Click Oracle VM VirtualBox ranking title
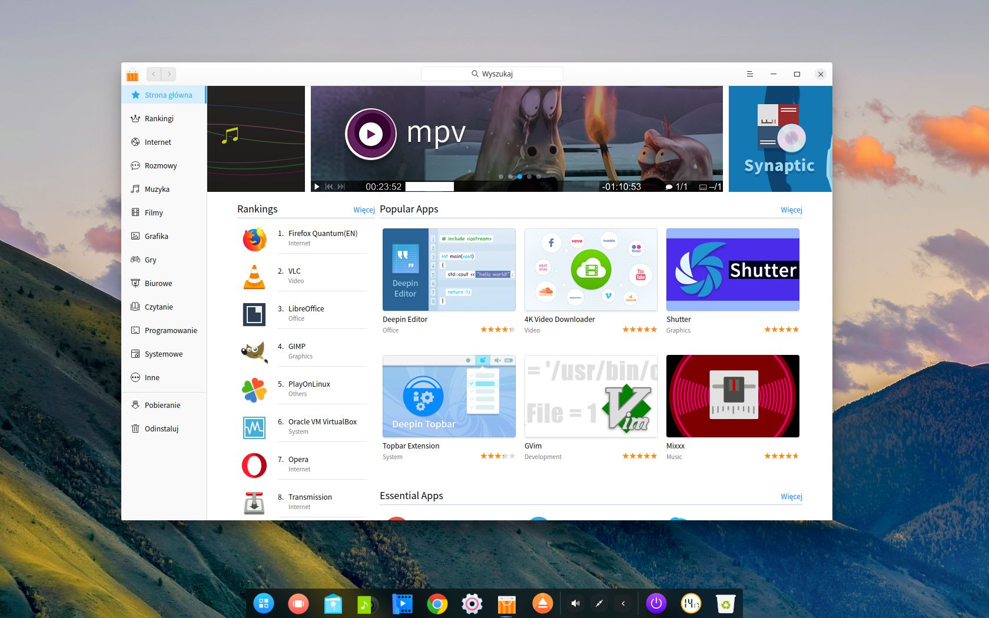 pyautogui.click(x=323, y=422)
